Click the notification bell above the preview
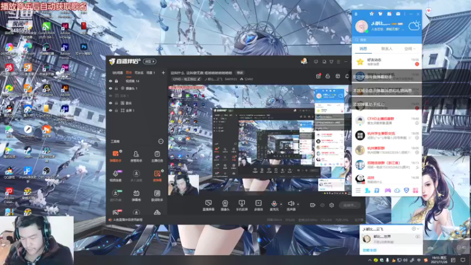Image resolution: width=471 pixels, height=265 pixels. (347, 76)
